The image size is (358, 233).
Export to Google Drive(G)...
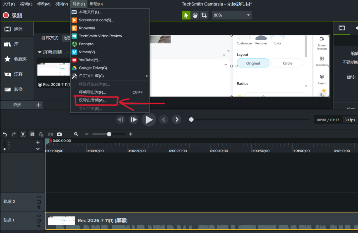pos(110,68)
